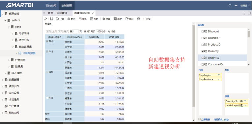Click the rows-per-page input showing 1000
252x124 pixels.
tap(99, 31)
